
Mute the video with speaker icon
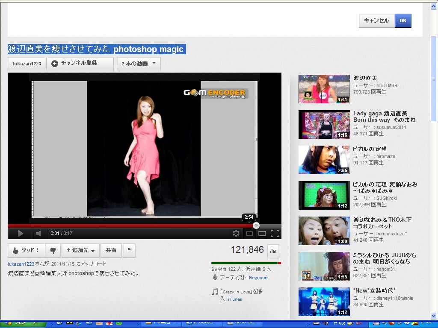click(38, 234)
